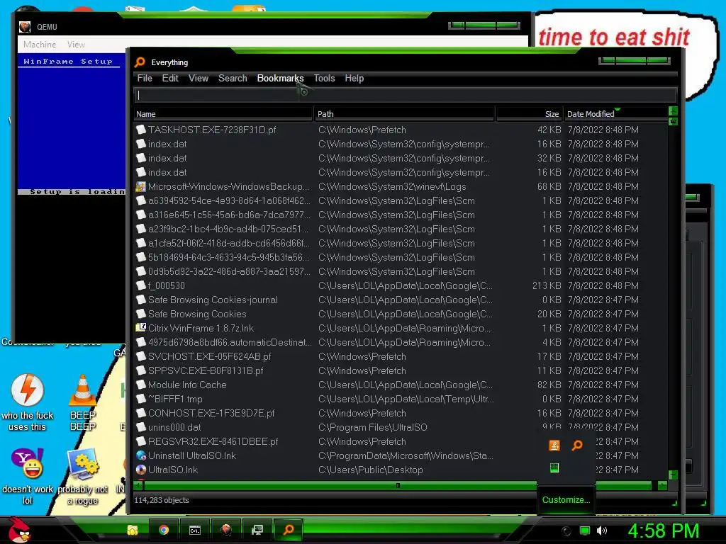Click into the Everything search box

click(405, 95)
